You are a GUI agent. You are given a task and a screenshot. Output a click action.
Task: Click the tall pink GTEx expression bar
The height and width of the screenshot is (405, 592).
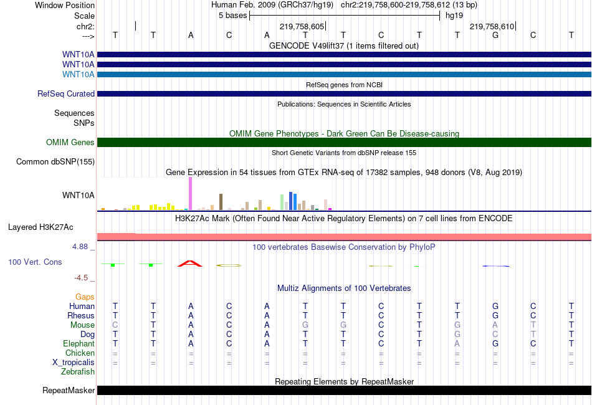click(x=190, y=194)
